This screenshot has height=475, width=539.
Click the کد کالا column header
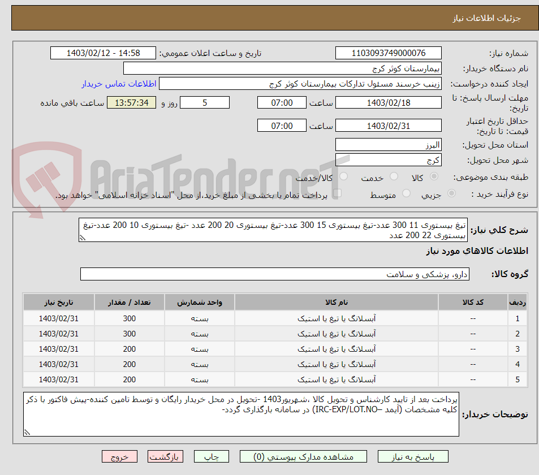(473, 302)
